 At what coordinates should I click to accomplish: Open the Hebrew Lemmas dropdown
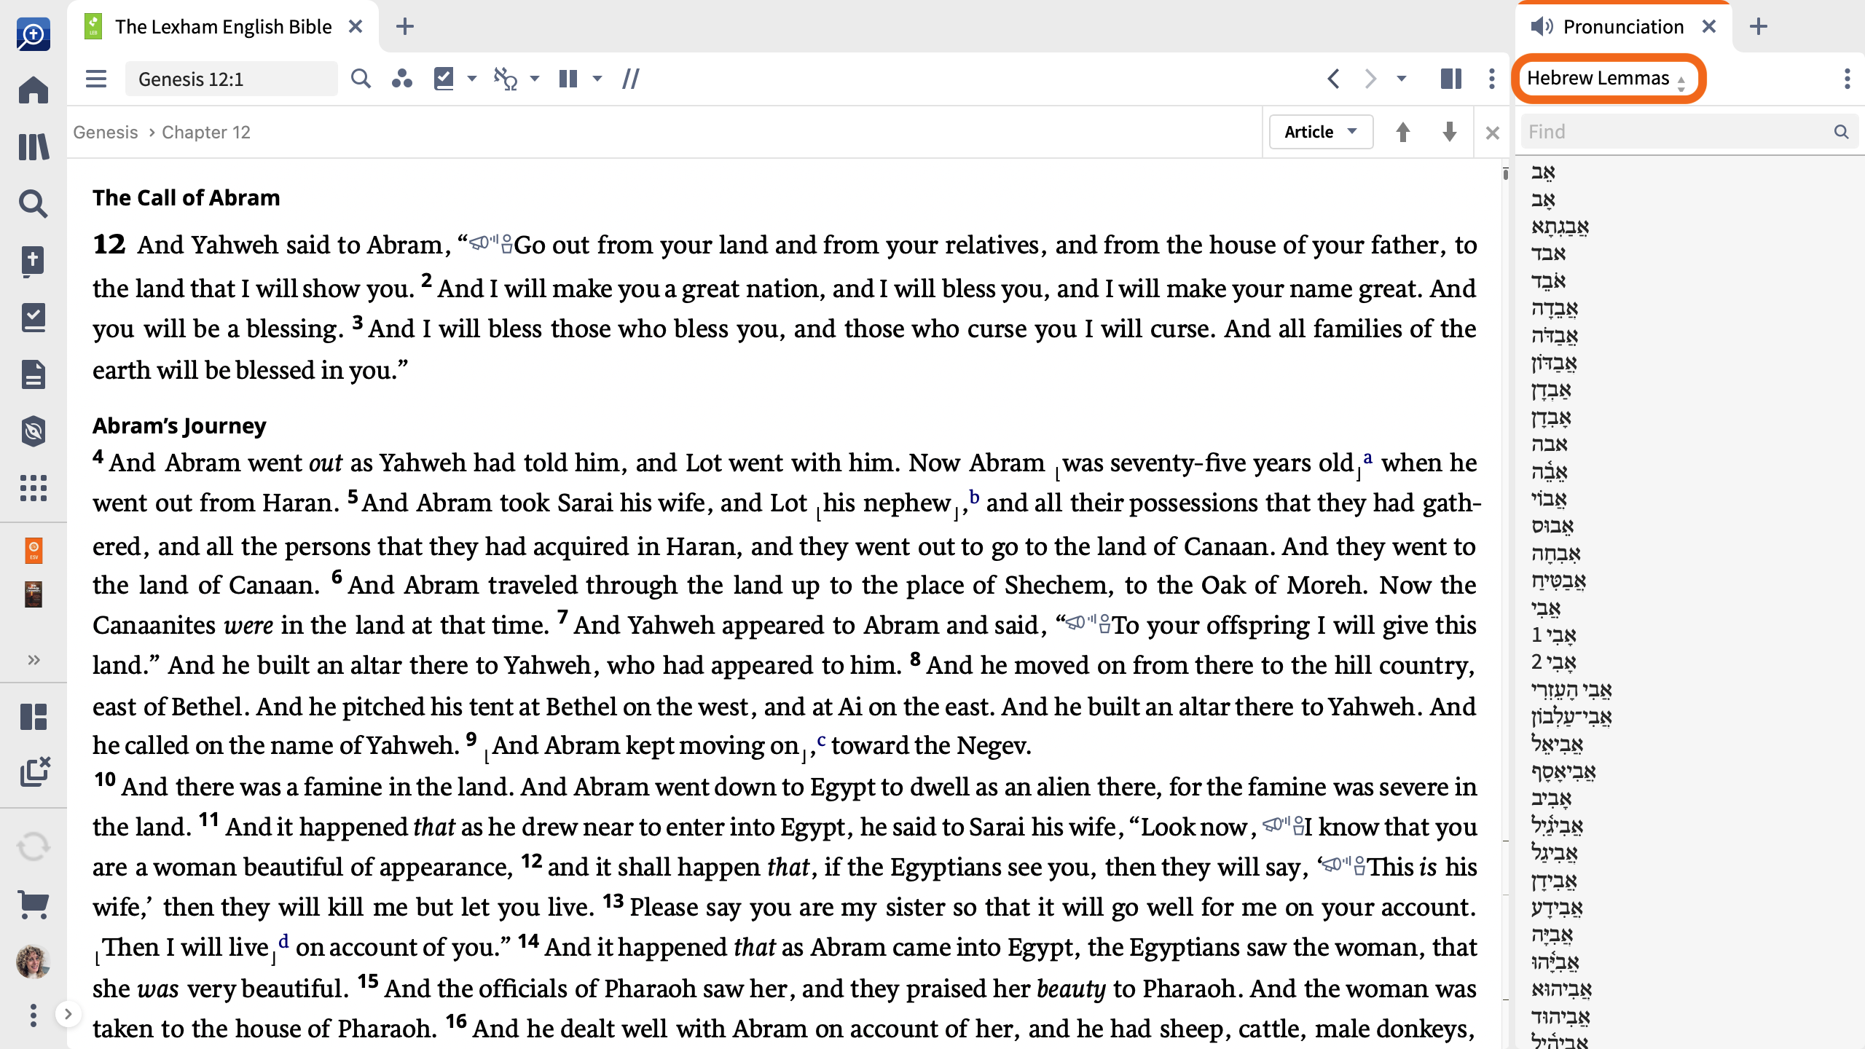pos(1606,79)
